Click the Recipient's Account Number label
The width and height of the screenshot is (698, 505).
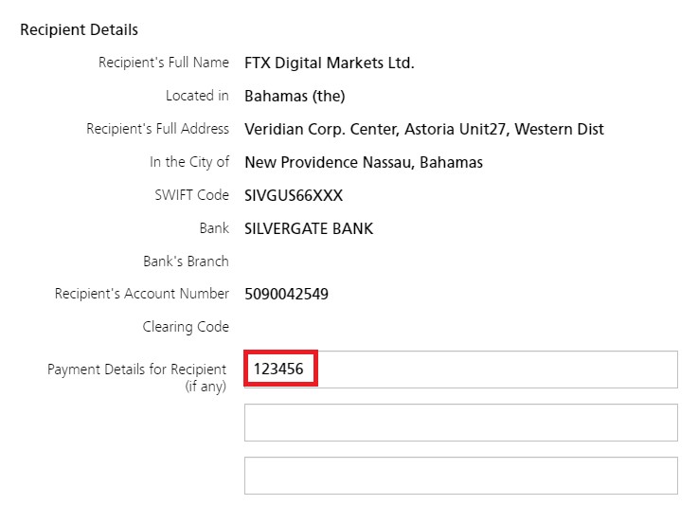(142, 294)
